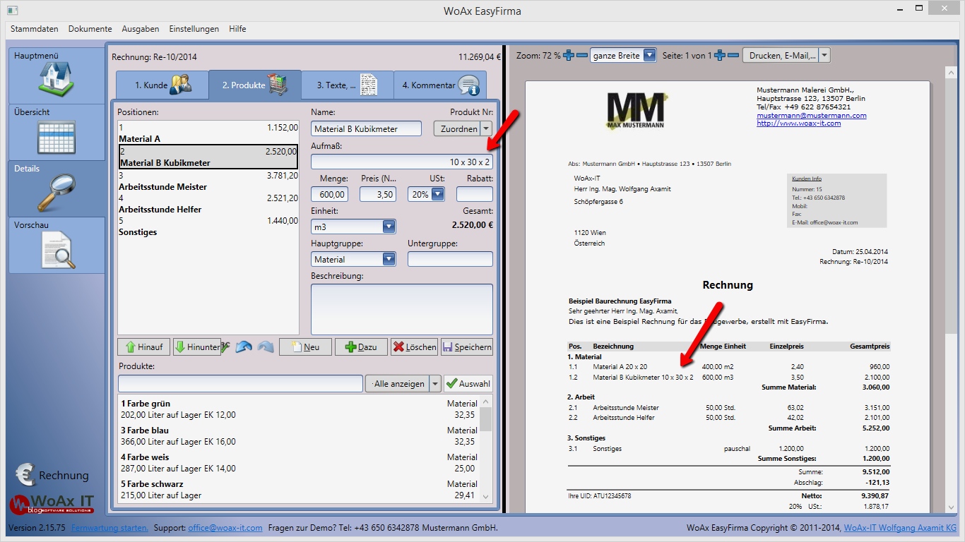Click the zoom out minus icon
Image resolution: width=965 pixels, height=542 pixels.
click(x=582, y=55)
